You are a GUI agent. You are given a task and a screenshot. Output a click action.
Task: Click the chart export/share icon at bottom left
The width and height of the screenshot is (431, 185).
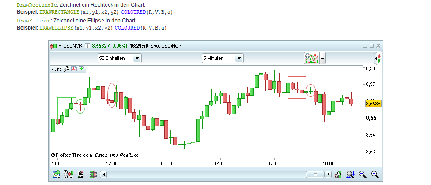click(x=57, y=174)
